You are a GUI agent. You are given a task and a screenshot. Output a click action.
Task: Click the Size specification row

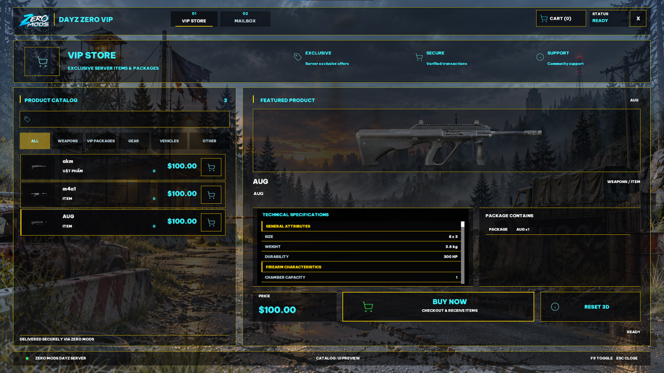(361, 237)
